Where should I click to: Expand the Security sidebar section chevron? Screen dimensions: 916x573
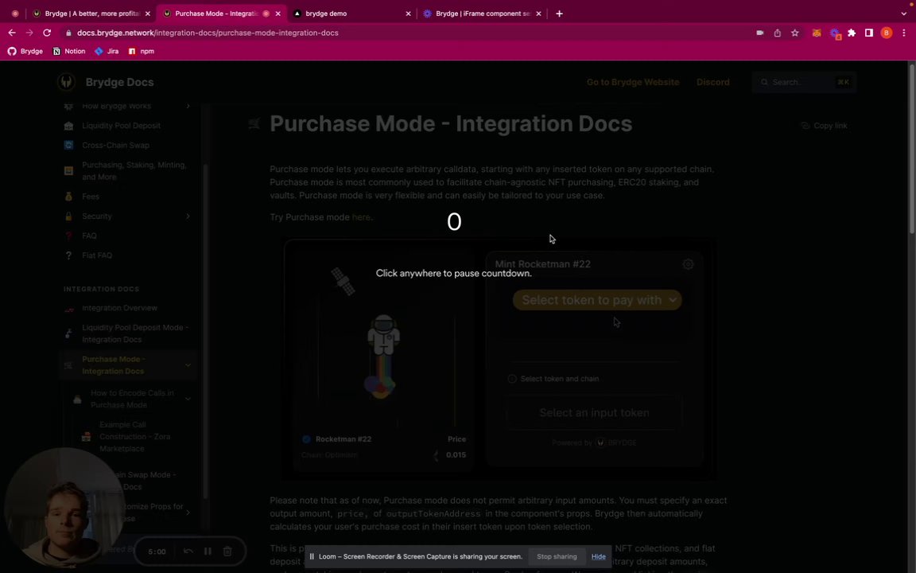[x=188, y=216]
